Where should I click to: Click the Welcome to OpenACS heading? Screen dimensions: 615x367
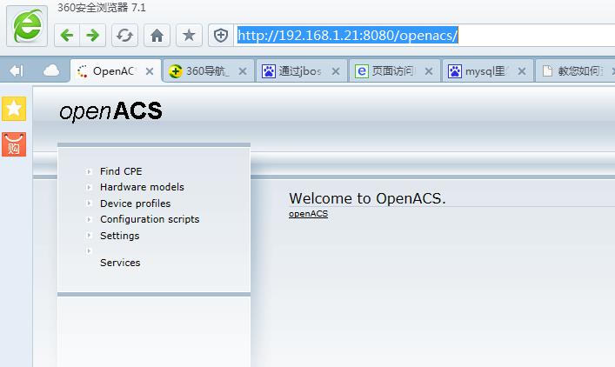coord(367,198)
